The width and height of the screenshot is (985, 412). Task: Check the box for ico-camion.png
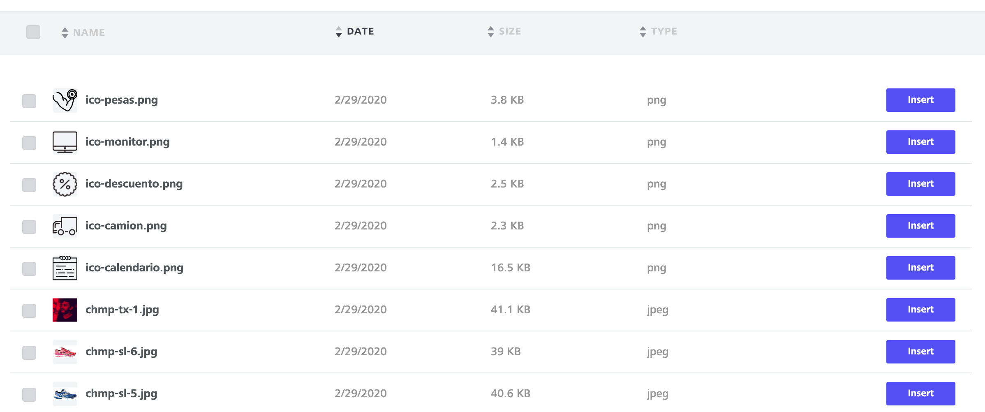pos(29,227)
